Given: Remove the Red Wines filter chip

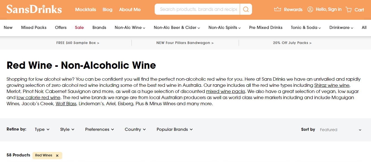Looking at the screenshot, I should (57, 155).
